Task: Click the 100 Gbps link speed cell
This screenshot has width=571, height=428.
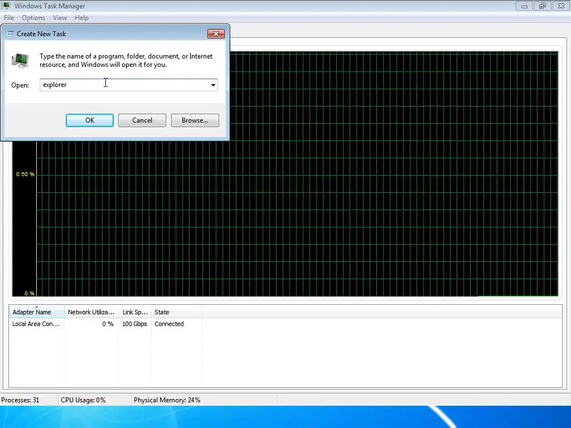Action: pos(135,324)
